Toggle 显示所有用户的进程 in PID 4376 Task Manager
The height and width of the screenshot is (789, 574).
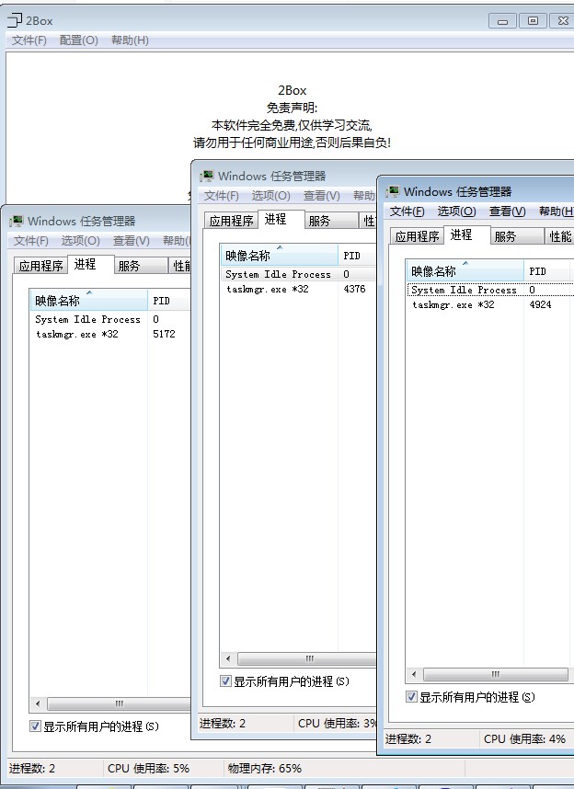[225, 681]
